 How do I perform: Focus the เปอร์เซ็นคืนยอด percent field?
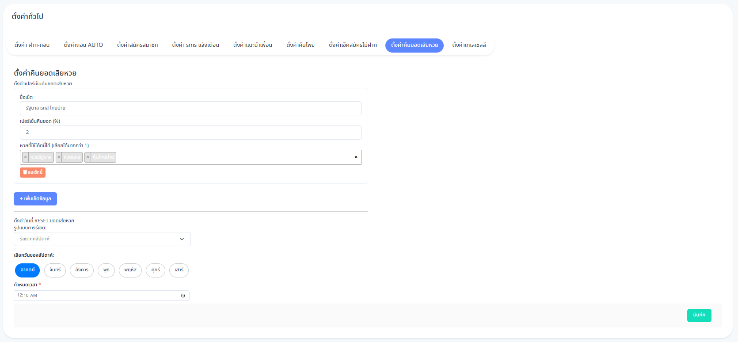click(190, 133)
